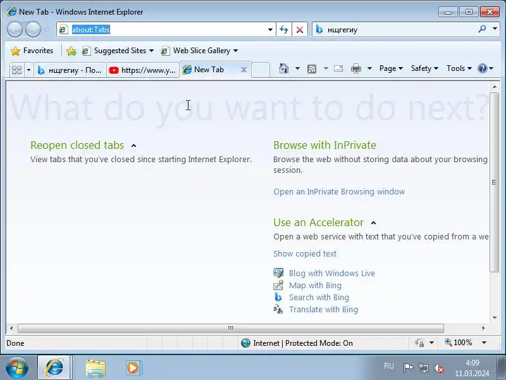The width and height of the screenshot is (506, 380).
Task: Click the RSS Feeds toolbar icon
Action: 312,68
